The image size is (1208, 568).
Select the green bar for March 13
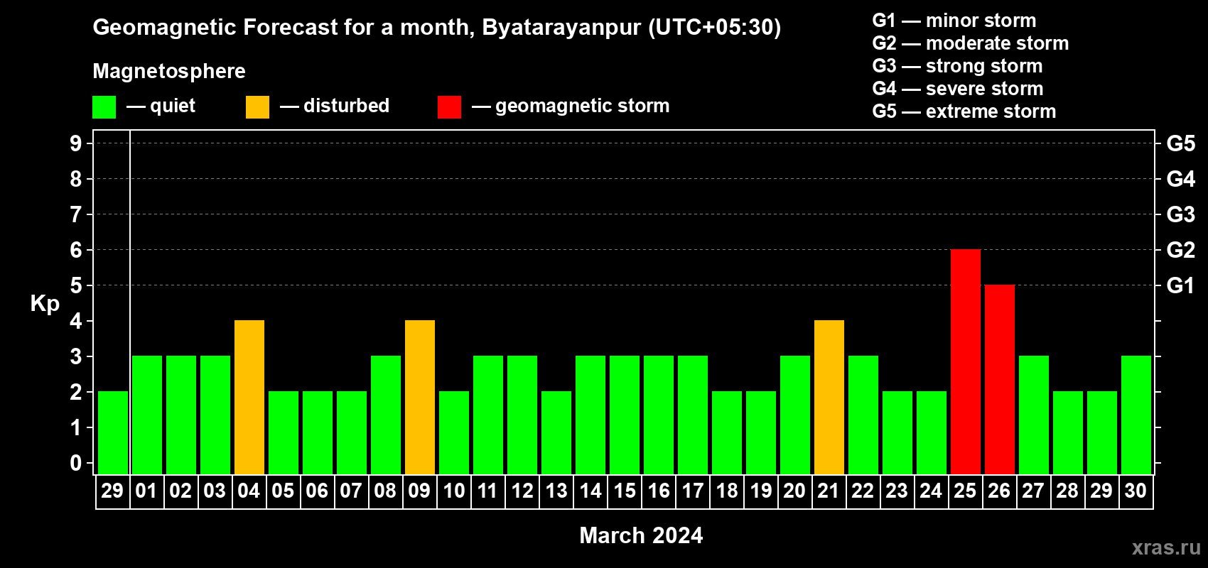click(x=556, y=432)
